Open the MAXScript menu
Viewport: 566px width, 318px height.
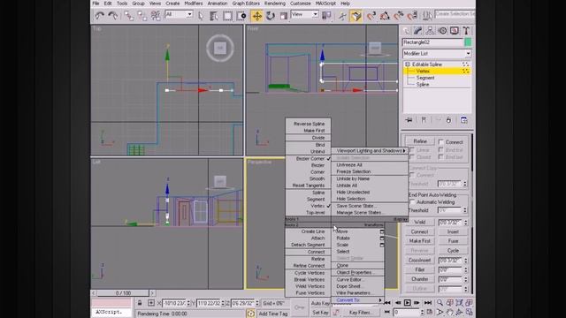pos(325,4)
